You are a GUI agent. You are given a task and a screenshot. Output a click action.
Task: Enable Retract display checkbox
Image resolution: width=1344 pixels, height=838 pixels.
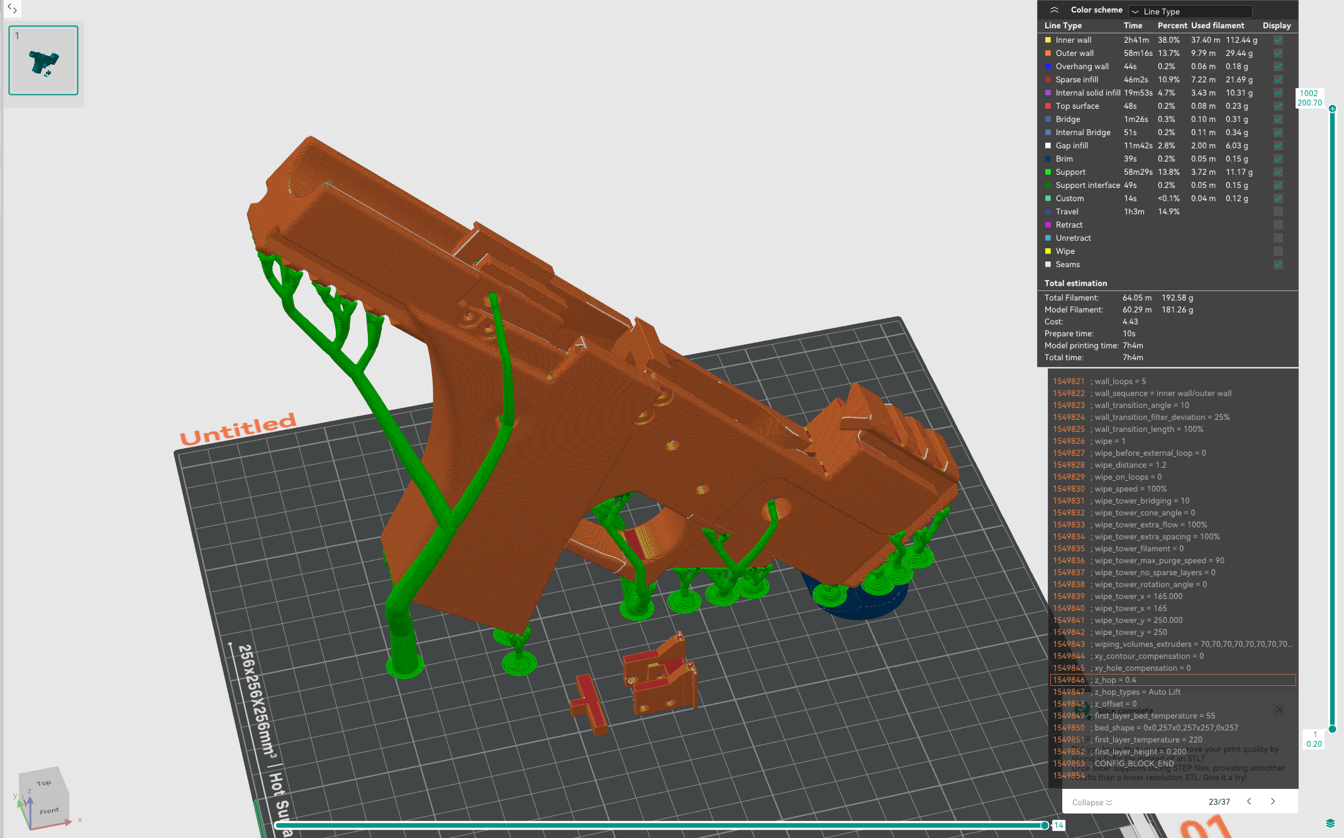[x=1278, y=225]
